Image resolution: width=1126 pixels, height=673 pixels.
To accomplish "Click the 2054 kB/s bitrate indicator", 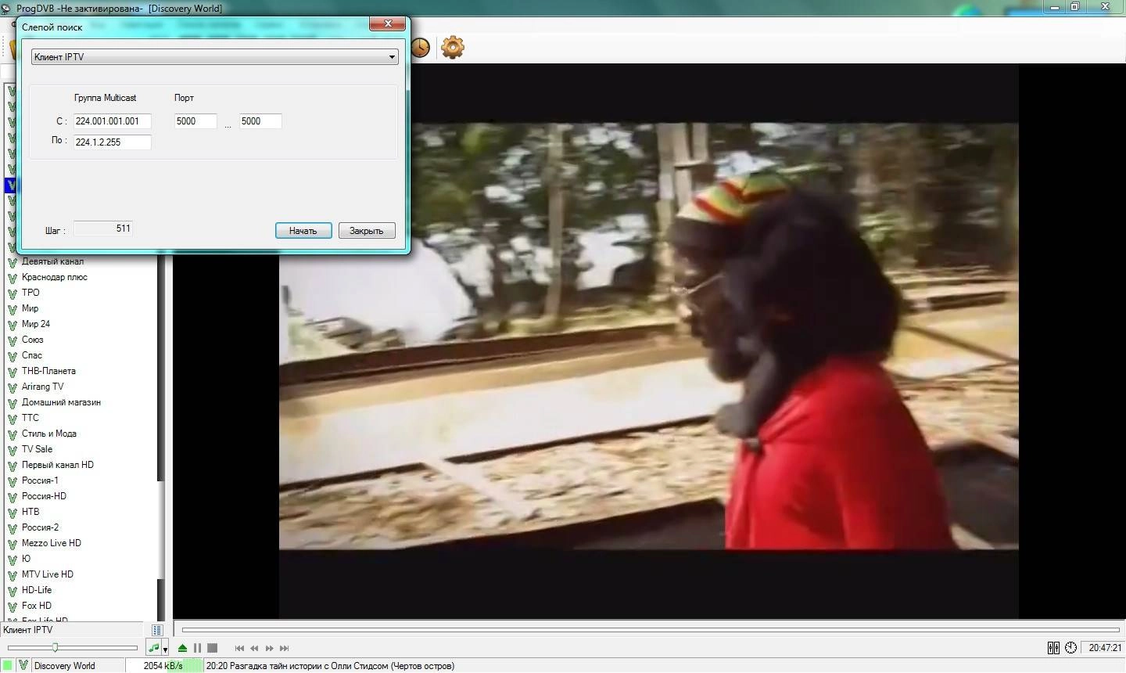I will click(x=163, y=666).
